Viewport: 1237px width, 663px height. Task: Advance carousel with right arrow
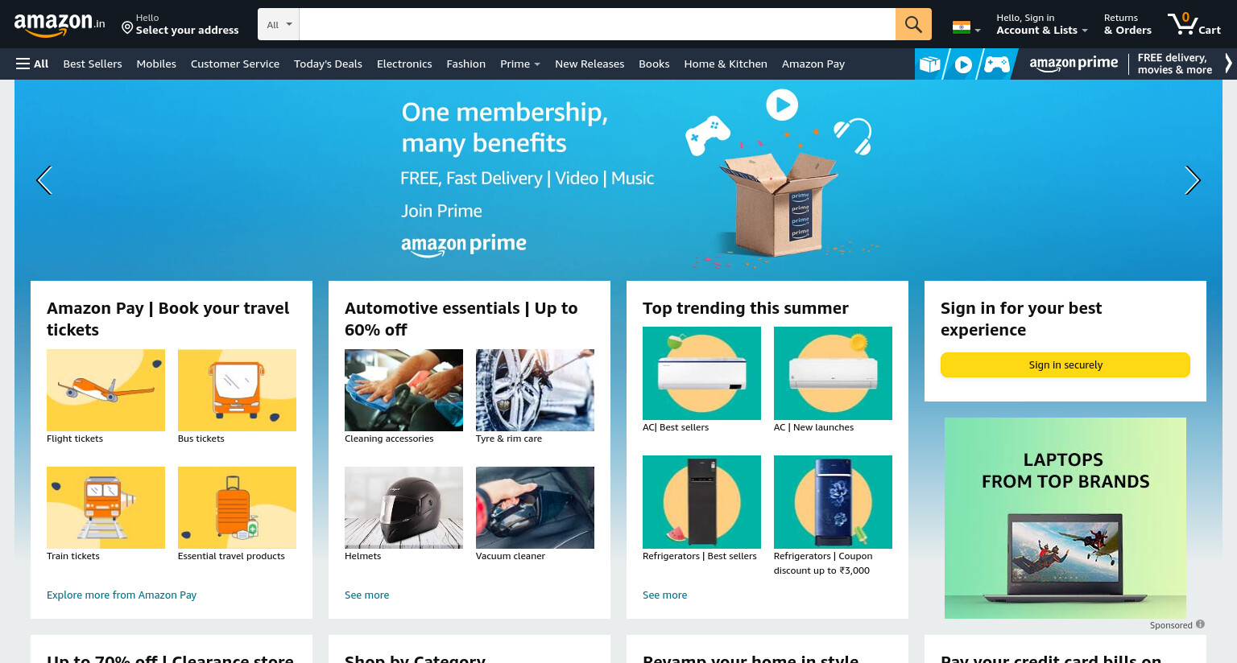pos(1192,180)
